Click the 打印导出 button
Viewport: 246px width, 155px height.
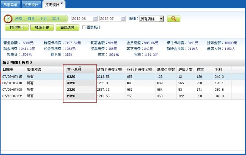(x=16, y=27)
